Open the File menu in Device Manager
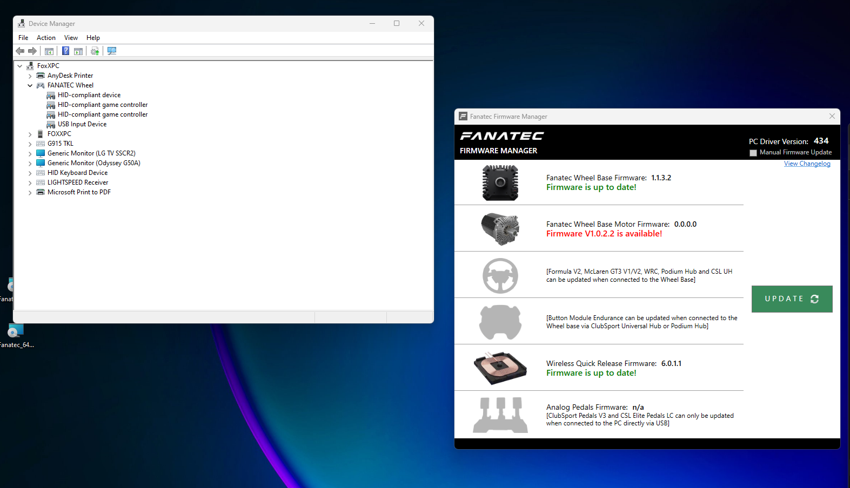The image size is (850, 488). pyautogui.click(x=23, y=38)
